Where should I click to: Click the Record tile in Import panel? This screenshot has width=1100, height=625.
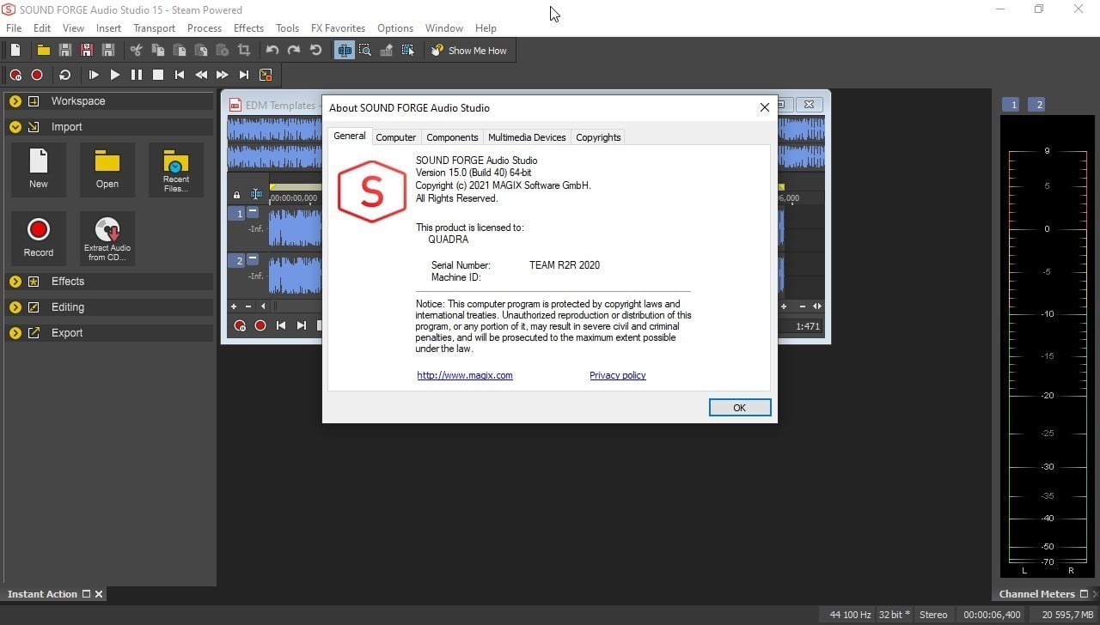[39, 239]
